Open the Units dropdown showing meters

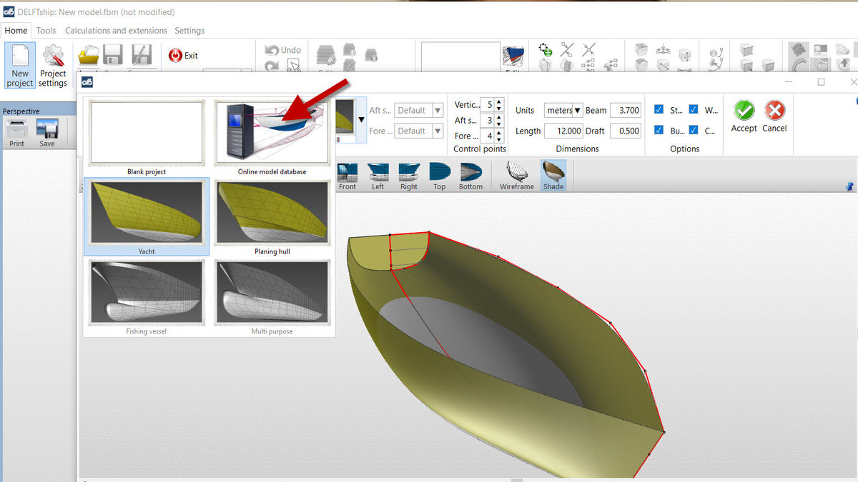click(563, 111)
